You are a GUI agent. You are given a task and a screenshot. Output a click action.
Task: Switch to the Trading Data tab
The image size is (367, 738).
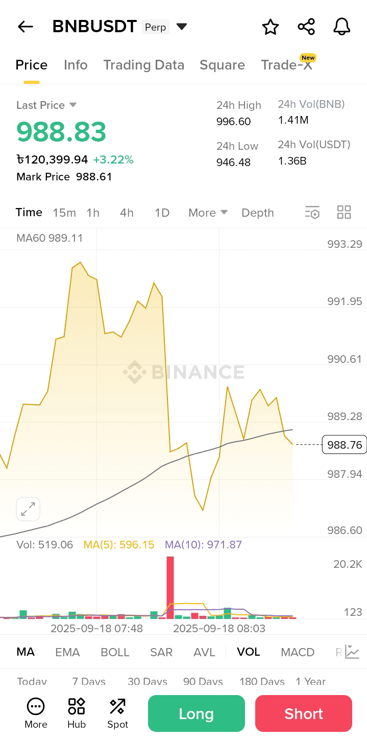pos(143,65)
